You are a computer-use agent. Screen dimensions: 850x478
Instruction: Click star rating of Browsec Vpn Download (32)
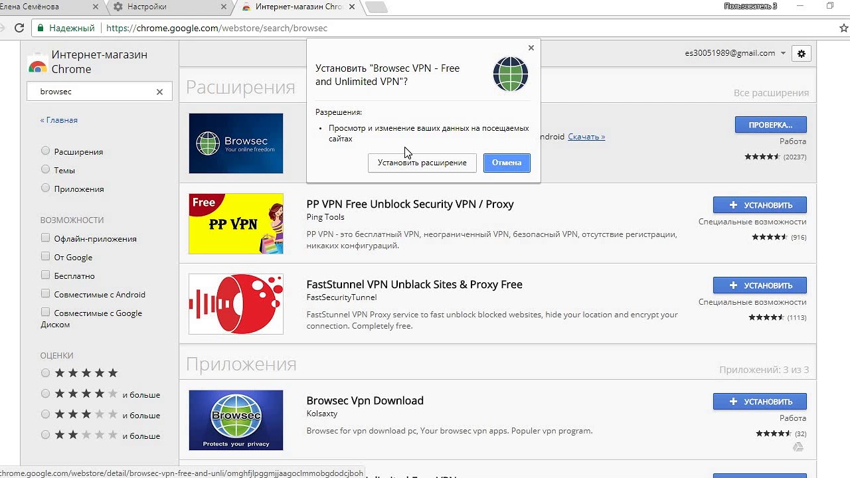click(x=774, y=434)
